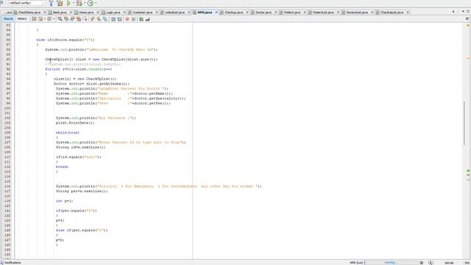This screenshot has width=471, height=265.
Task: Select the HMS.java tab
Action: (205, 13)
